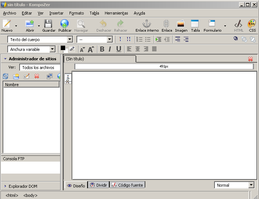Apply numbered list formatting
Viewport: 259px width, 199px height.
(139, 40)
